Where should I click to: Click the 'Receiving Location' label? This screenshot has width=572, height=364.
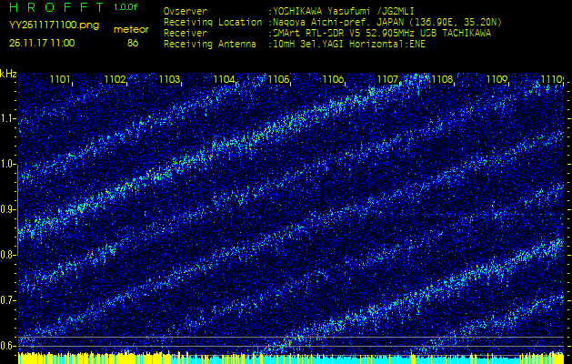point(213,22)
